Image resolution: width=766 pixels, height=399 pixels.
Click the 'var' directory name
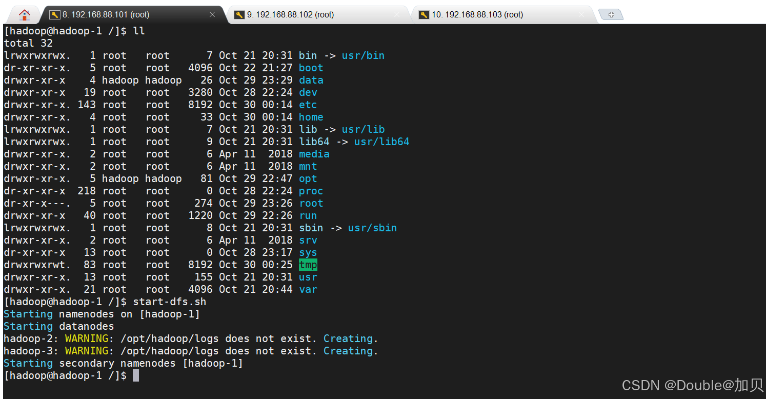point(308,289)
